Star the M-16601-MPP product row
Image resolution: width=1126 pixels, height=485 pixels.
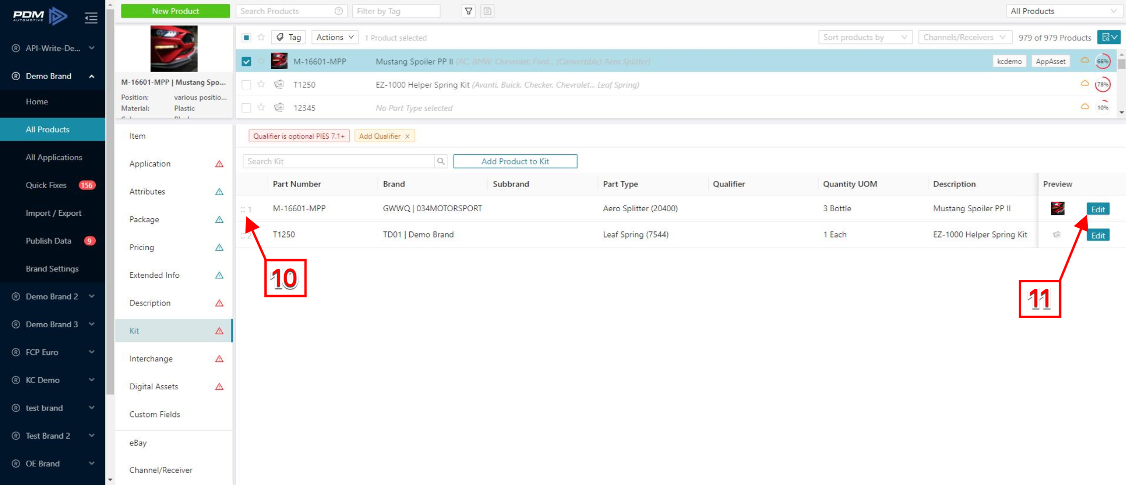261,61
